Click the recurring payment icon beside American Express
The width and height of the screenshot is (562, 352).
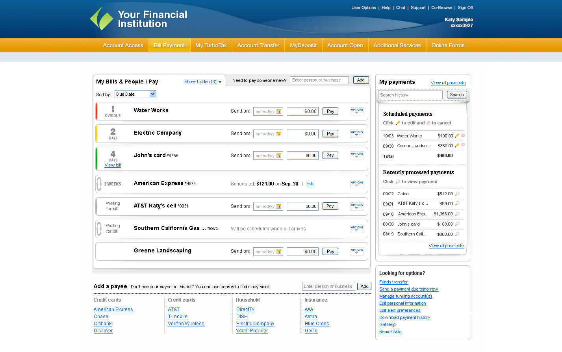click(99, 184)
